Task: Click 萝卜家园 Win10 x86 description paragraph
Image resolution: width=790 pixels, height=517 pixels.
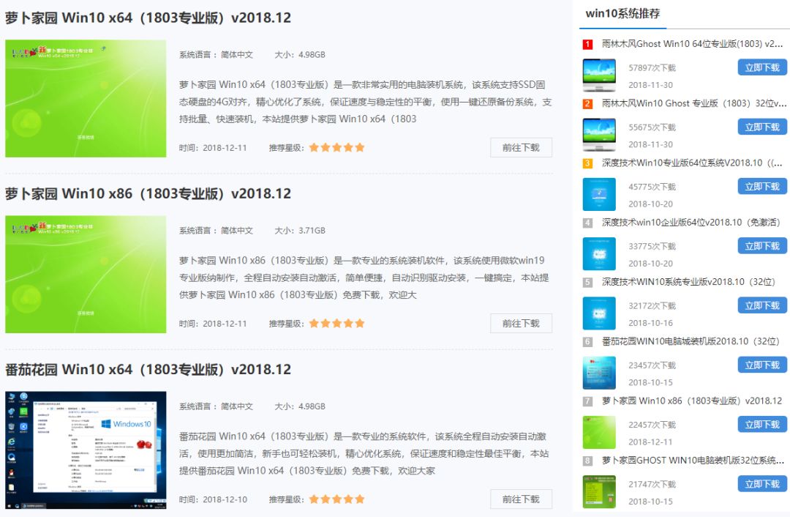Action: point(364,278)
